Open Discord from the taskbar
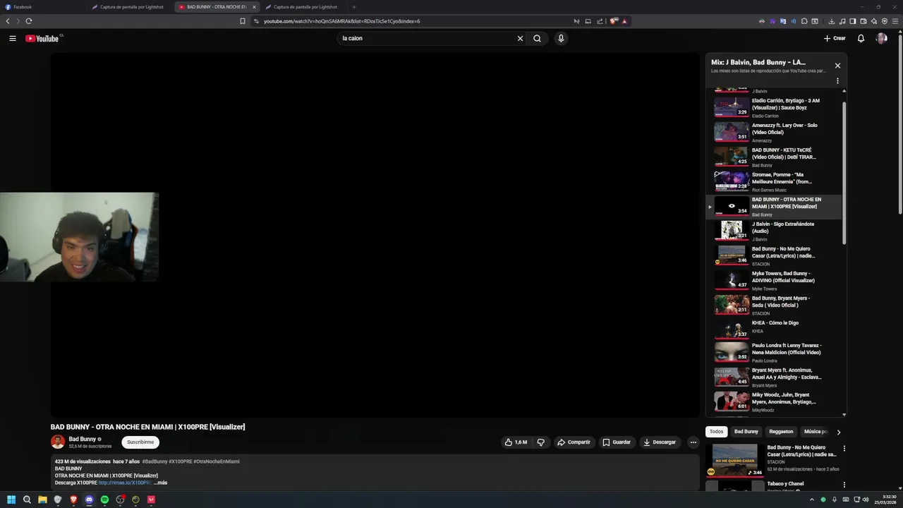This screenshot has width=903, height=508. click(x=89, y=500)
